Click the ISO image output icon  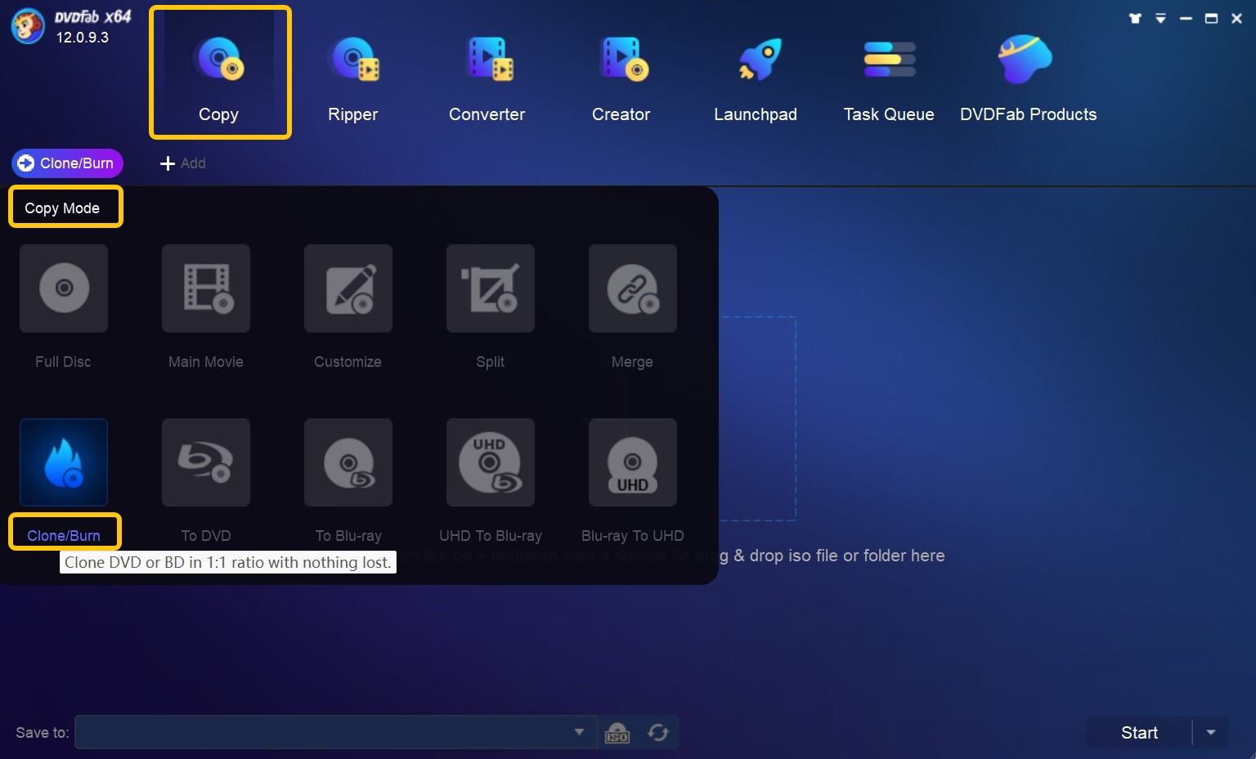617,733
